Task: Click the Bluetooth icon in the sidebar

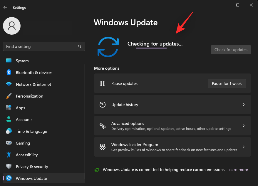Action: coord(8,73)
